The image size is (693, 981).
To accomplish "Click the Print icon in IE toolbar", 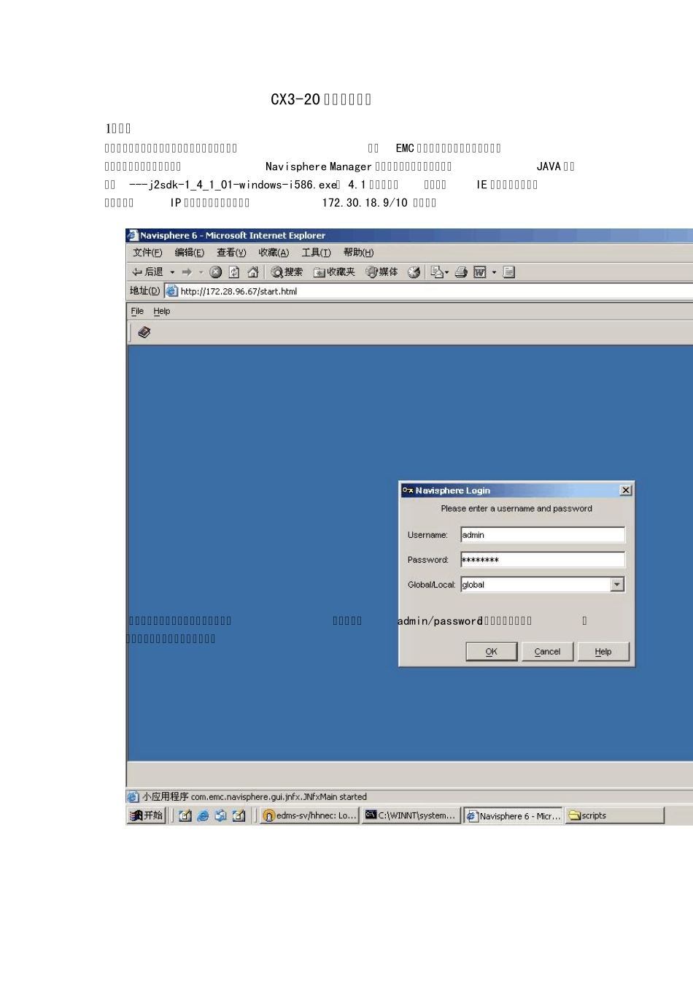I will (461, 272).
